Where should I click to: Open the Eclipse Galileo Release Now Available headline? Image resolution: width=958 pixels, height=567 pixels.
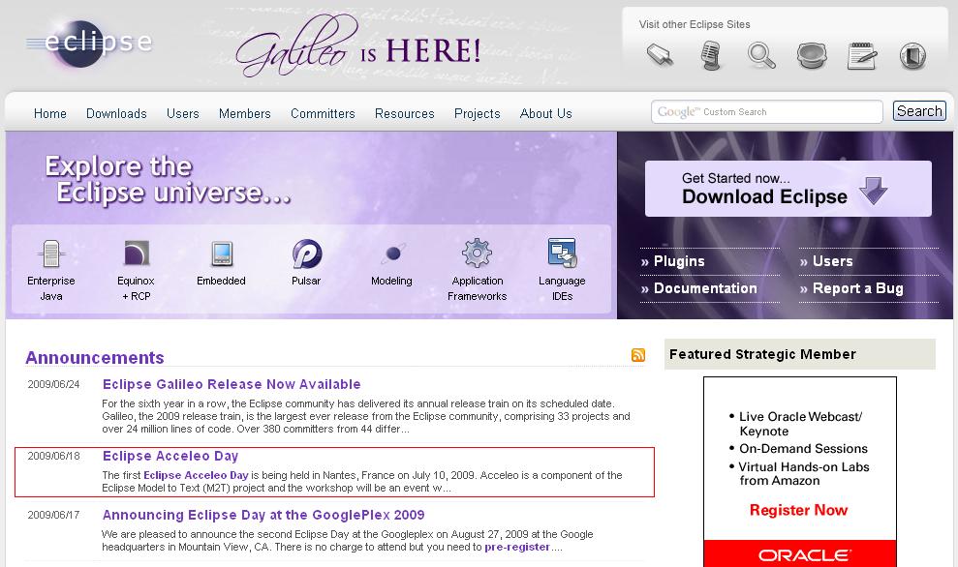pyautogui.click(x=232, y=384)
